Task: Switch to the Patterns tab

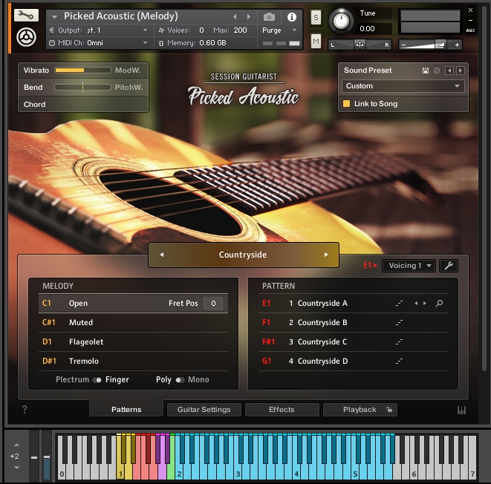Action: [x=126, y=410]
